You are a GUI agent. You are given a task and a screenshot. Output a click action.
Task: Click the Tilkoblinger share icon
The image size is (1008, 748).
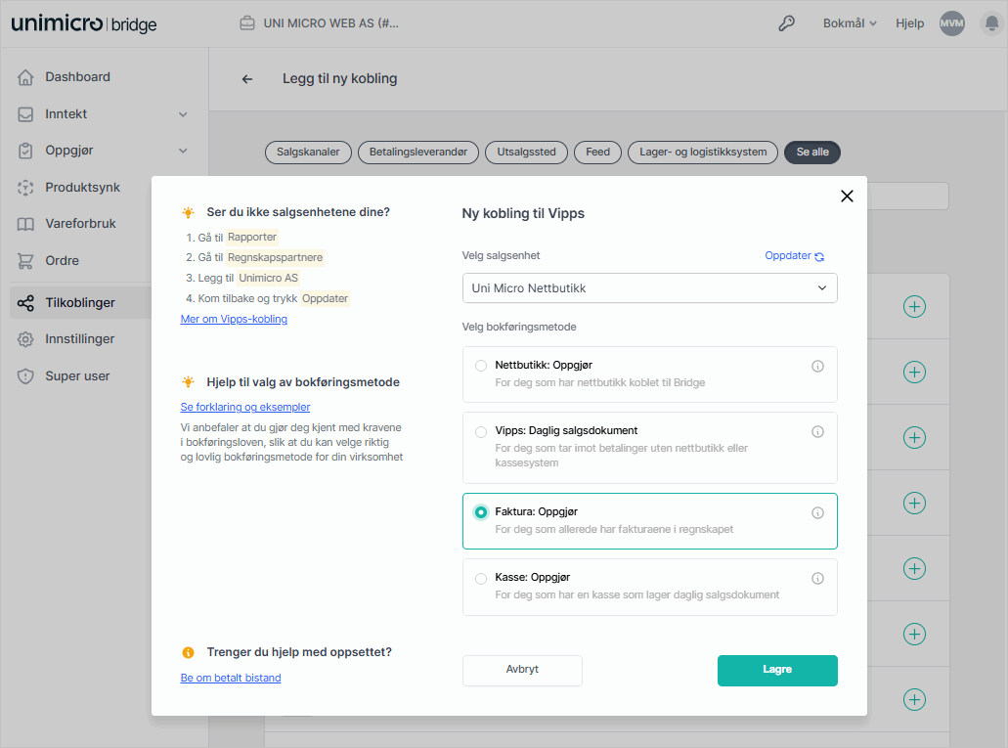(25, 303)
